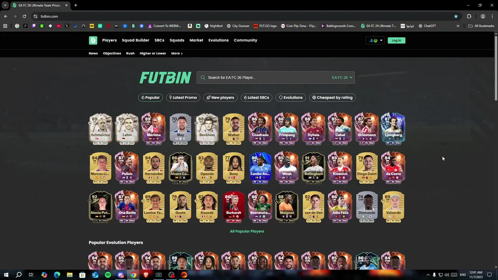
Task: Open the Beckham player card
Action: point(207,129)
